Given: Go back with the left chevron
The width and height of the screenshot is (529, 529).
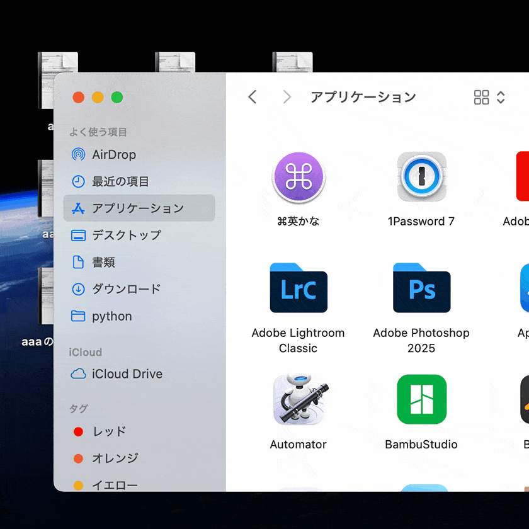Looking at the screenshot, I should (253, 97).
